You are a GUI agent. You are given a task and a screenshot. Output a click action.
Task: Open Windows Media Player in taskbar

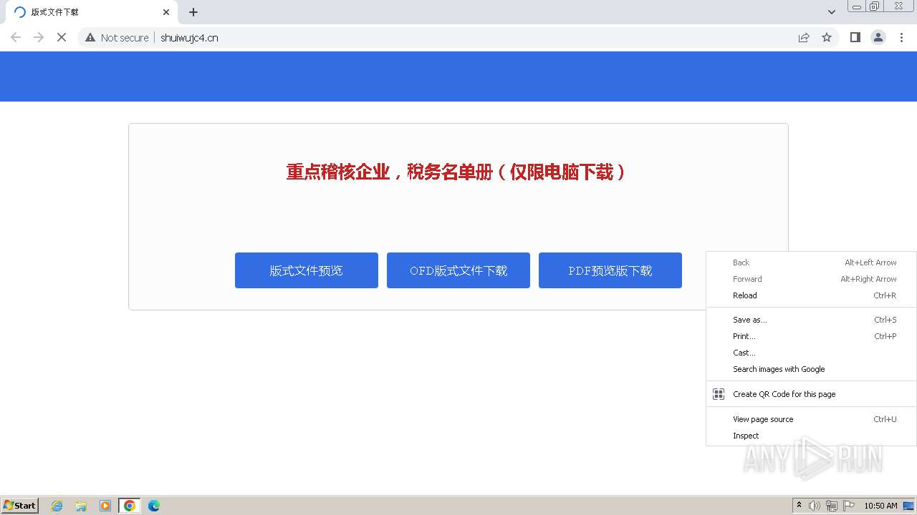[x=105, y=506]
